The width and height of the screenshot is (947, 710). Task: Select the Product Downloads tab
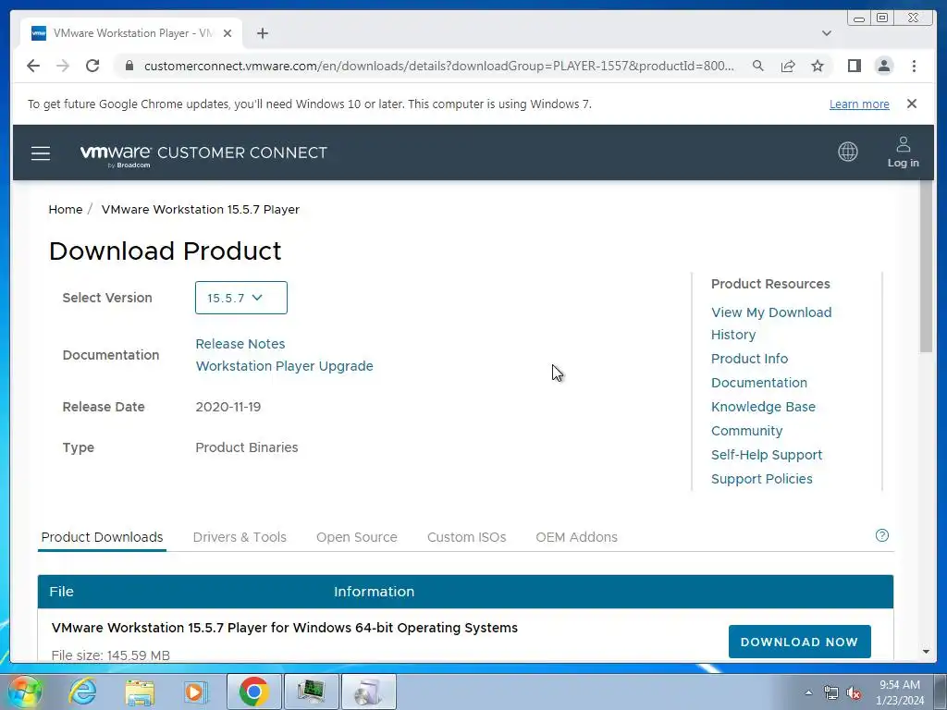[x=102, y=537]
